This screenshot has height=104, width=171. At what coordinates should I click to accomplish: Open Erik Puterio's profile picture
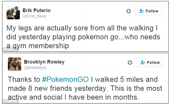[13, 13]
